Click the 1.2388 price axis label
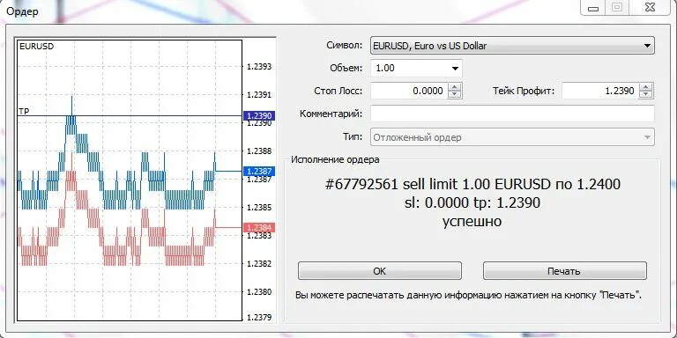The width and height of the screenshot is (677, 338). pos(259,151)
